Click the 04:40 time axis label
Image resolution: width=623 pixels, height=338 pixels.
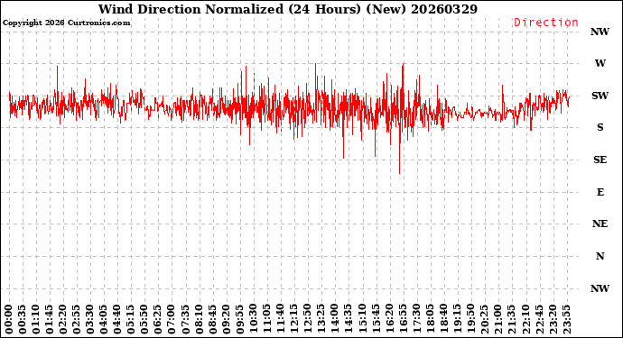click(117, 319)
